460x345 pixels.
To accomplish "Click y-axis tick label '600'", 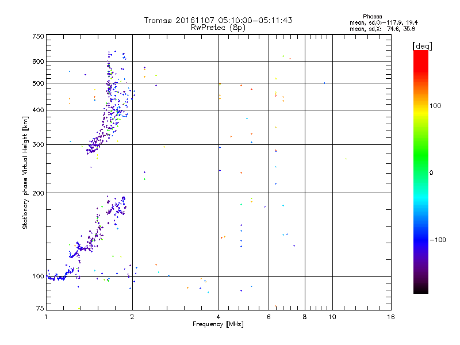I will click(x=38, y=62).
